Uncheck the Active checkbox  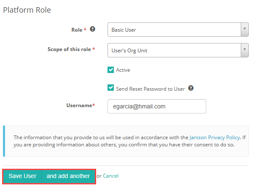pyautogui.click(x=111, y=70)
